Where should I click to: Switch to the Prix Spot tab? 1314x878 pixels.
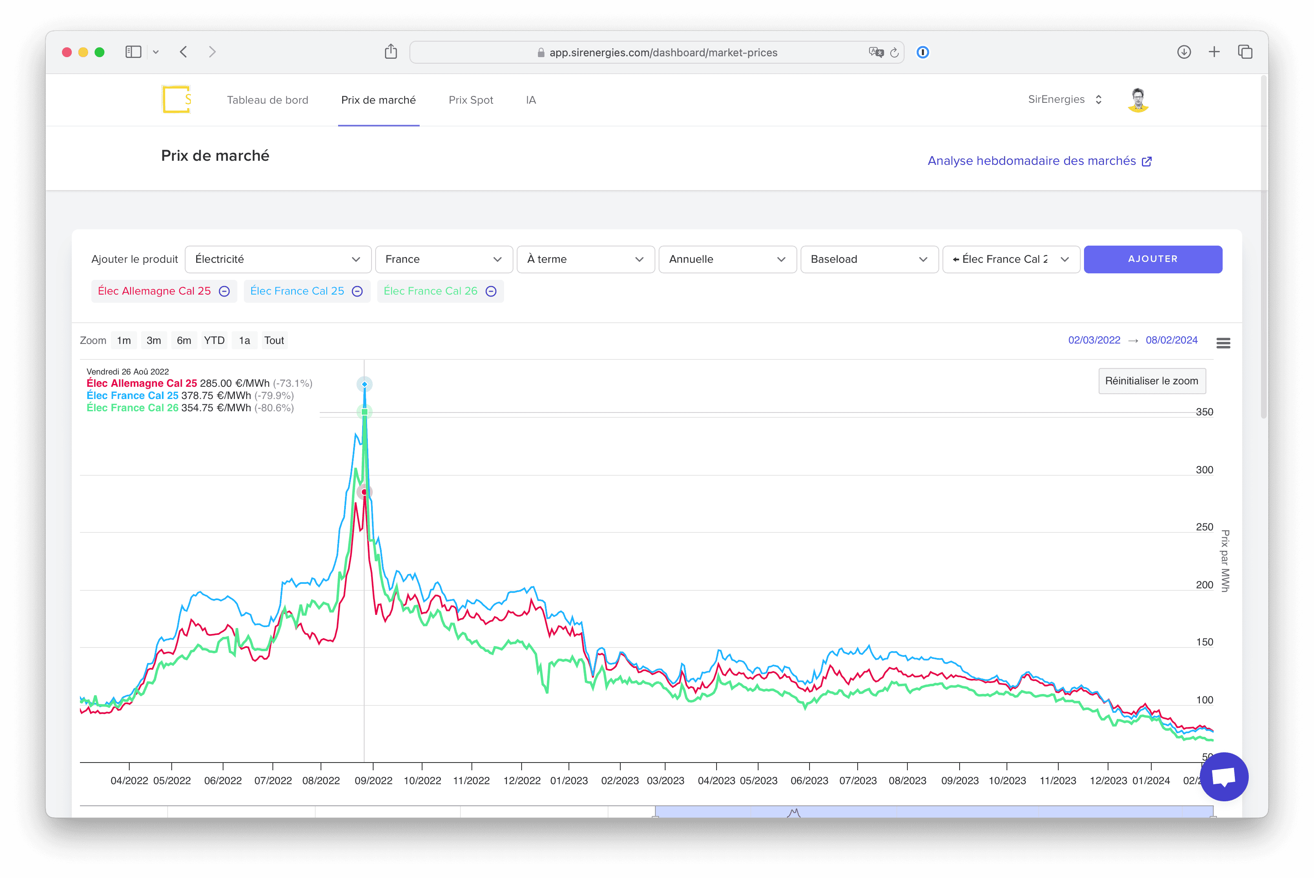point(471,100)
